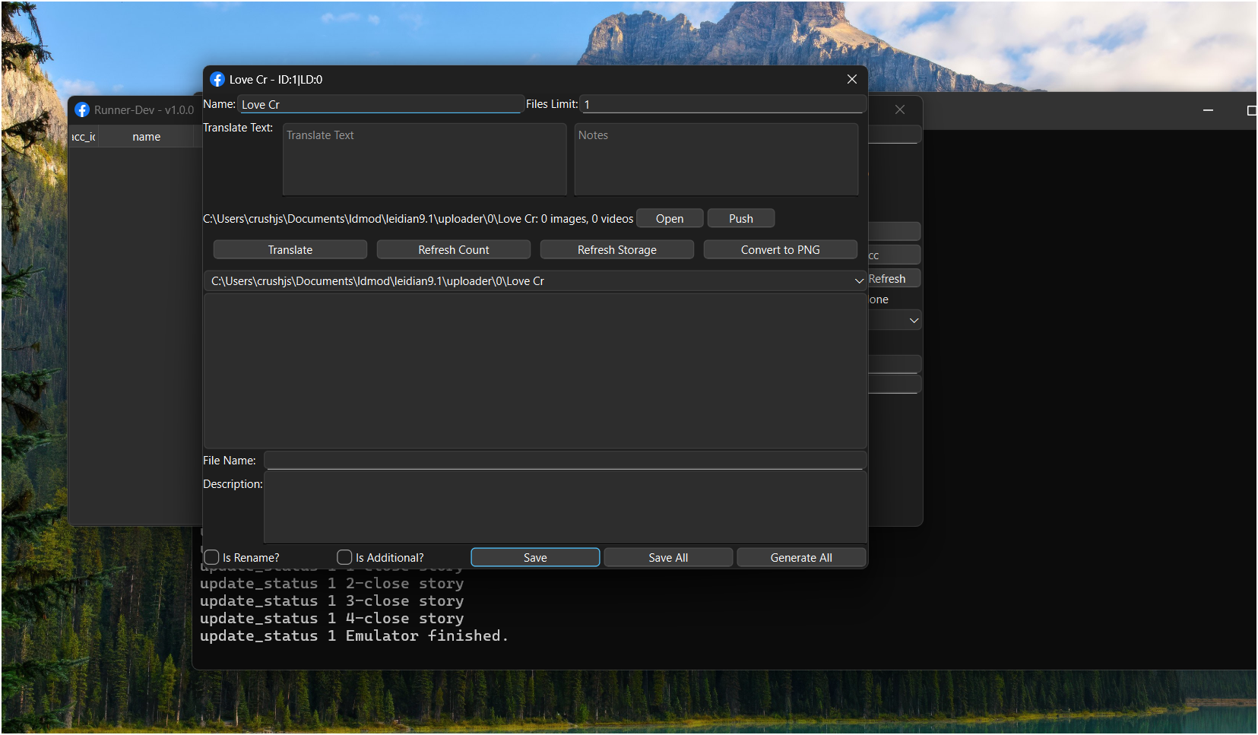The image size is (1258, 735).
Task: Expand the folder path dropdown for Love Cr
Action: click(x=858, y=280)
